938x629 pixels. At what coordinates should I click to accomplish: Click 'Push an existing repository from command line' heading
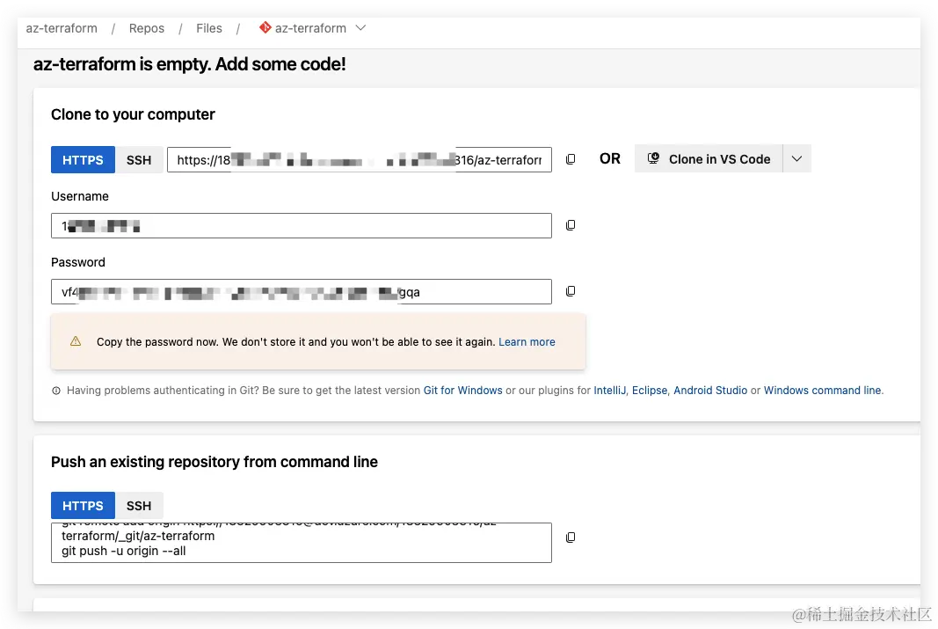click(215, 462)
